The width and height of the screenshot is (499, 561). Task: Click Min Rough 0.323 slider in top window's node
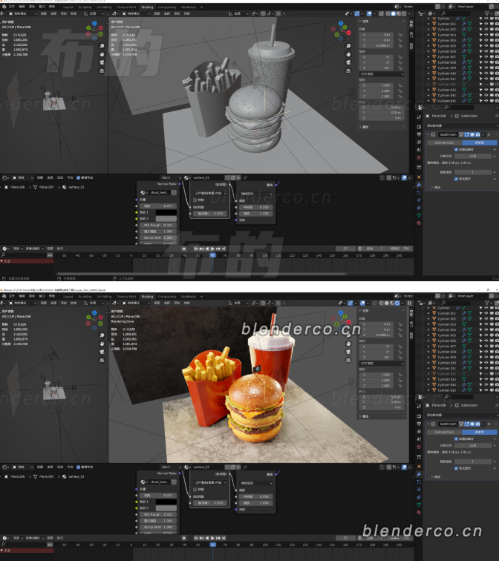(158, 225)
